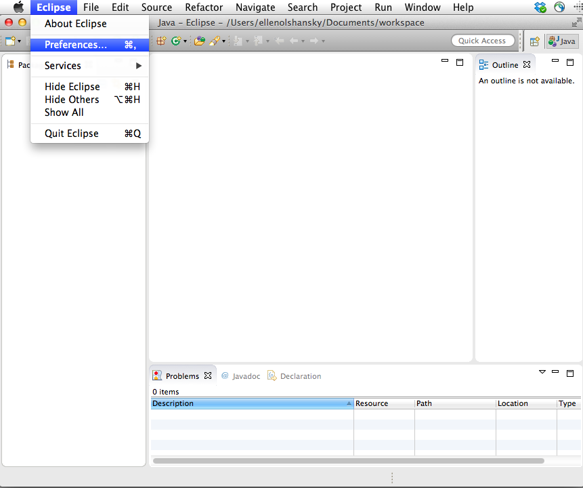Sort by the Description column header
The image size is (583, 488).
[x=251, y=403]
